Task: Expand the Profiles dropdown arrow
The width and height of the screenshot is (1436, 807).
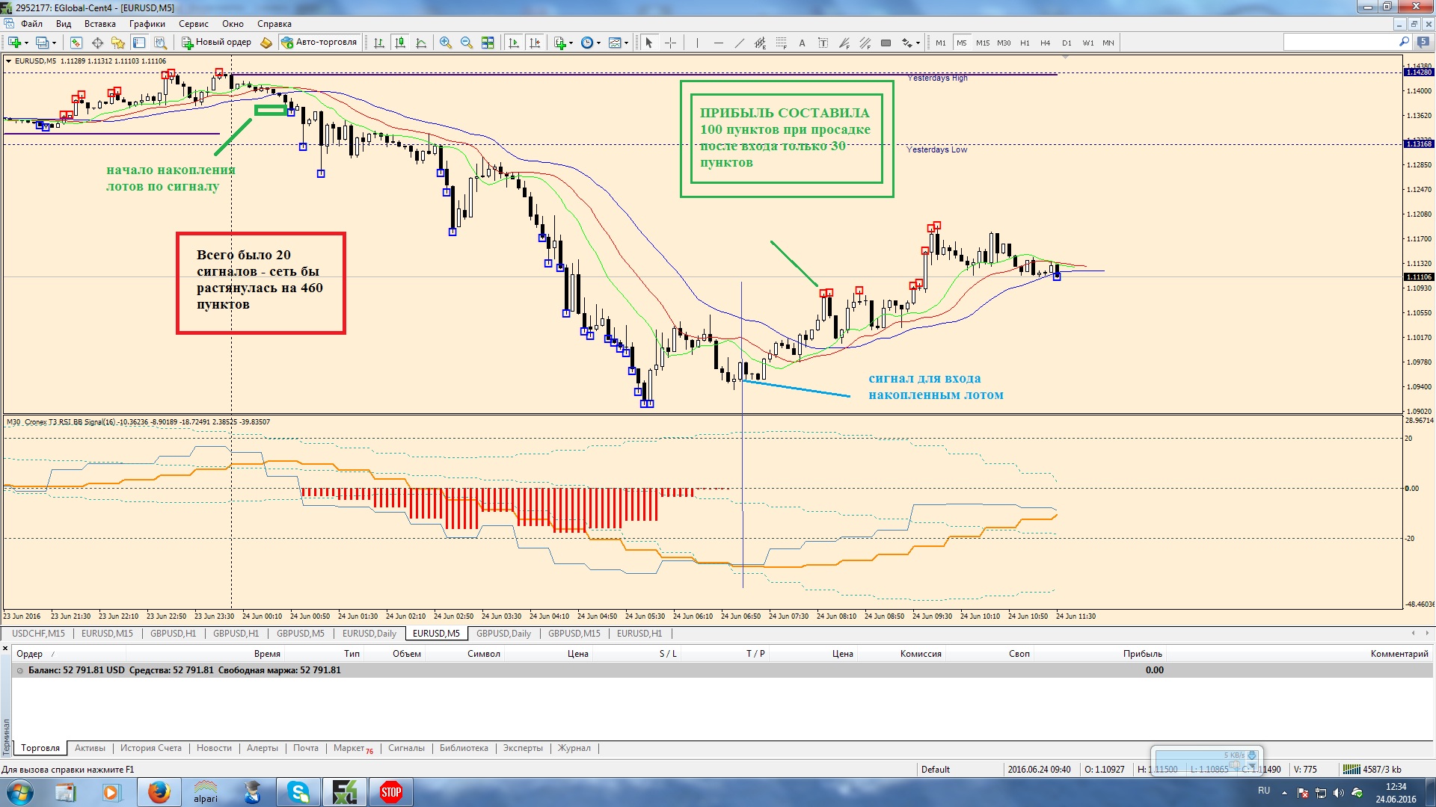Action: click(55, 43)
